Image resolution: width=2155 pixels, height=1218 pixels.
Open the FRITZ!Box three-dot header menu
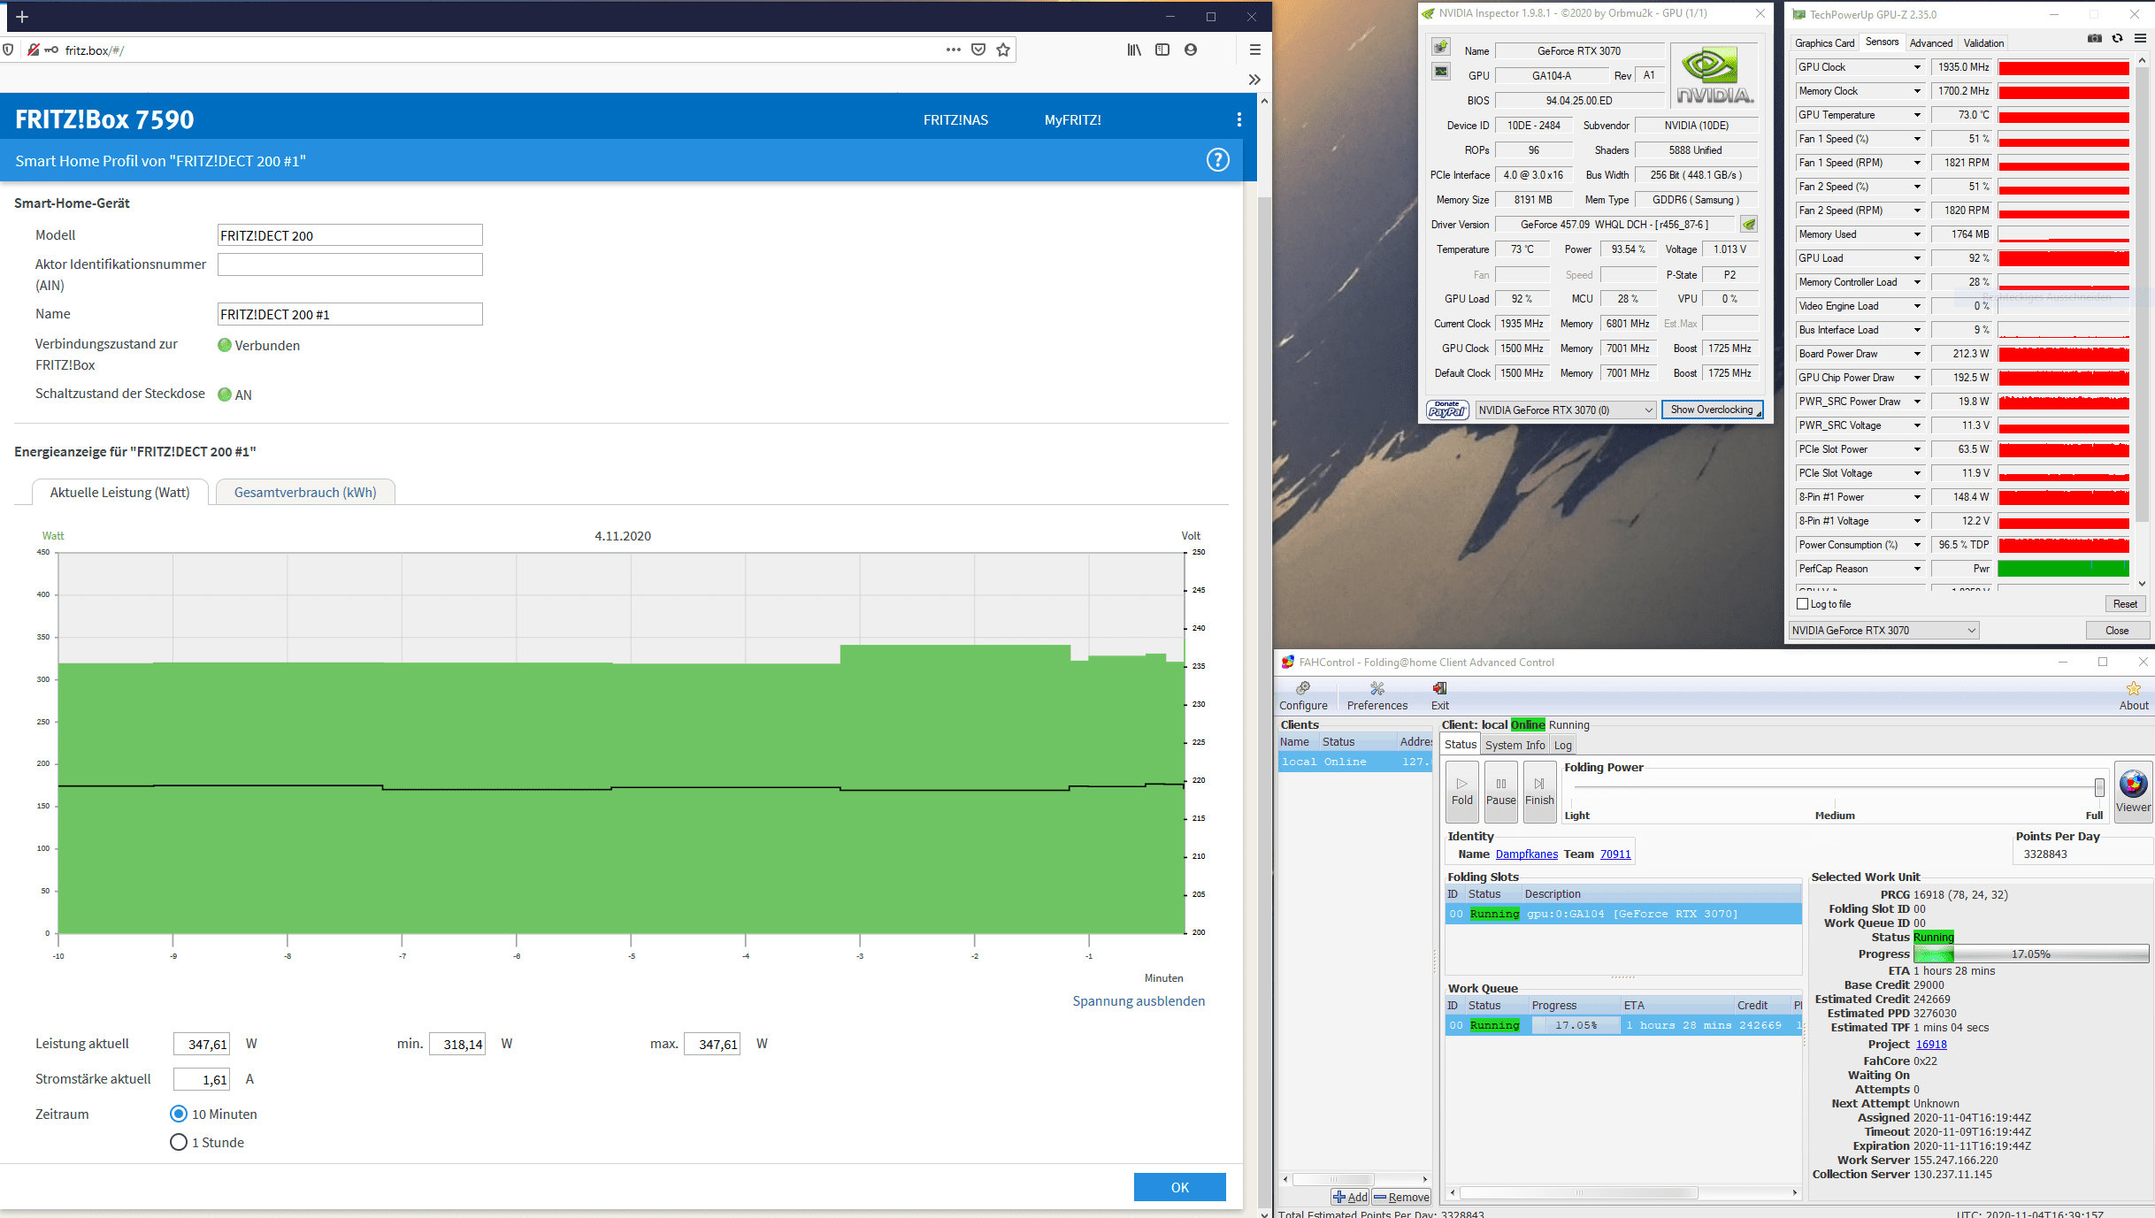pos(1239,119)
